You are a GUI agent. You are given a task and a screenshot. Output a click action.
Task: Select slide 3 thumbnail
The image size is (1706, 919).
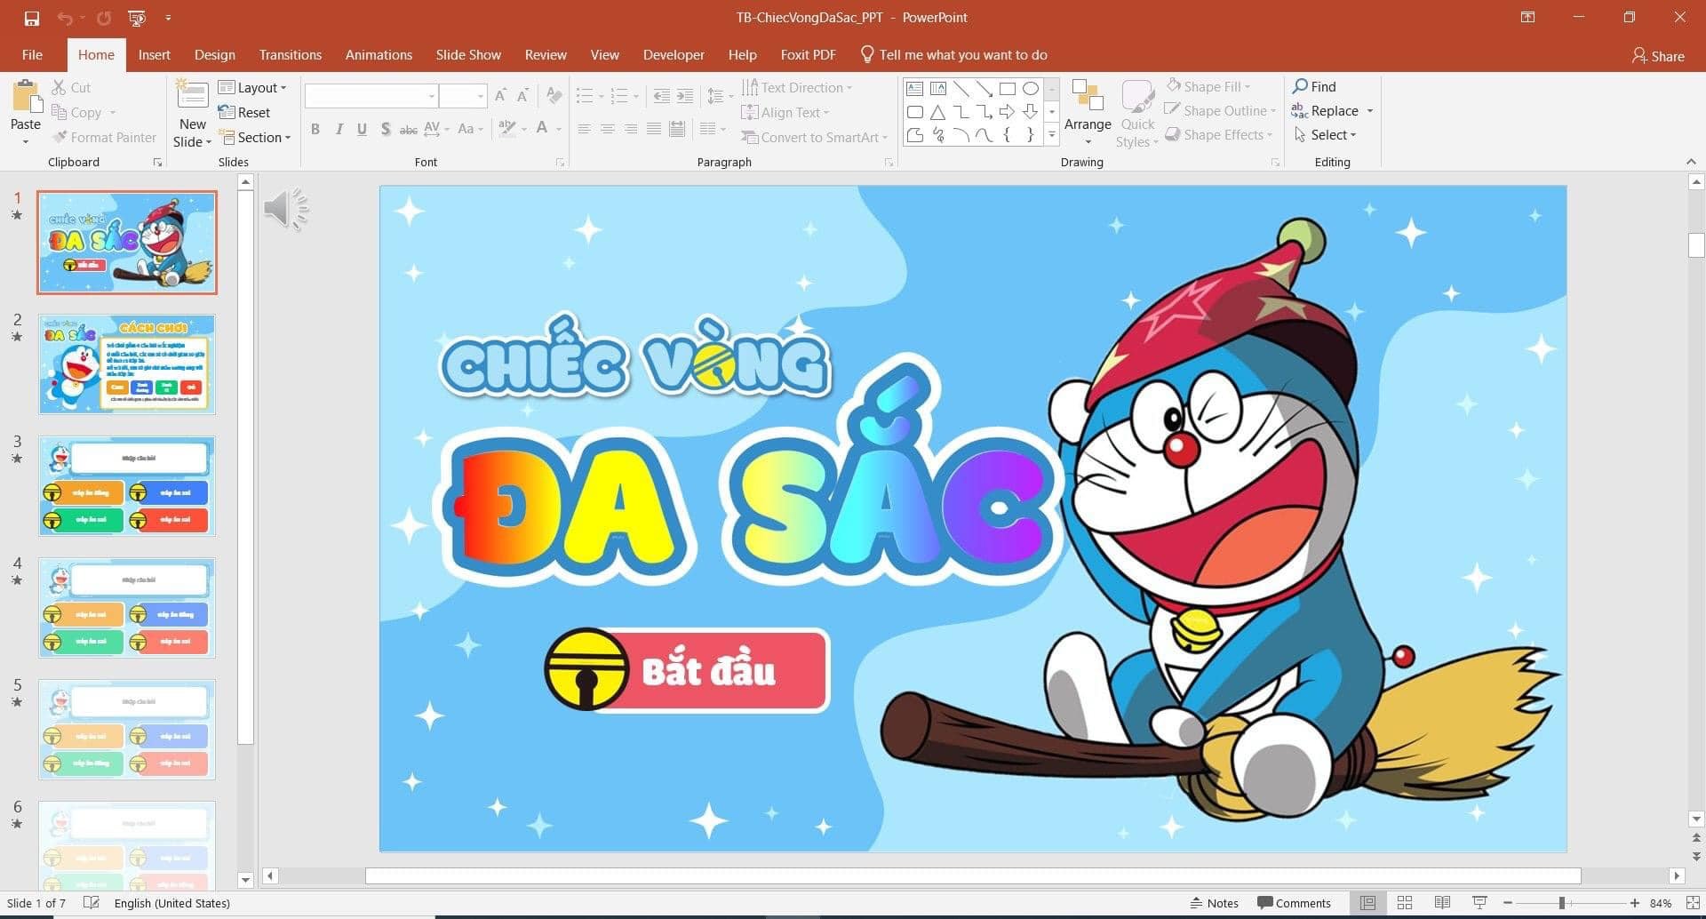click(127, 486)
